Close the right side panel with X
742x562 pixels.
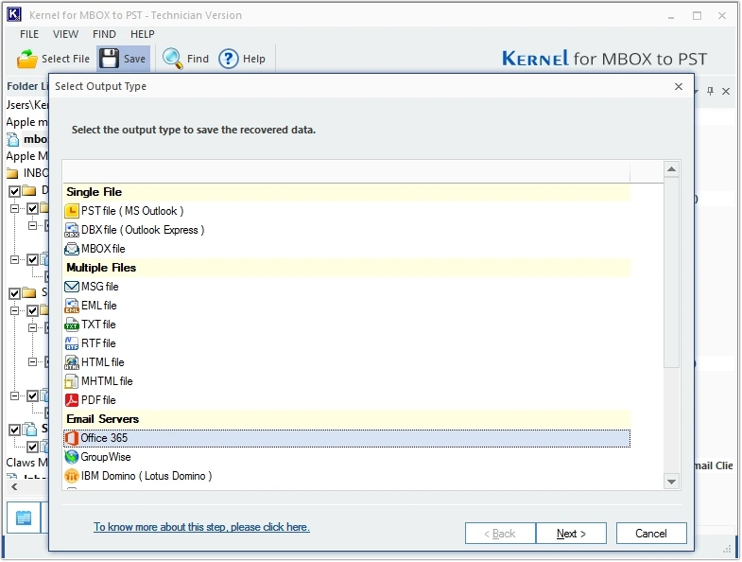point(726,91)
